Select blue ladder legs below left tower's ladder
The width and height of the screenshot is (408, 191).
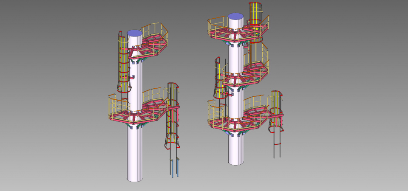175,168
